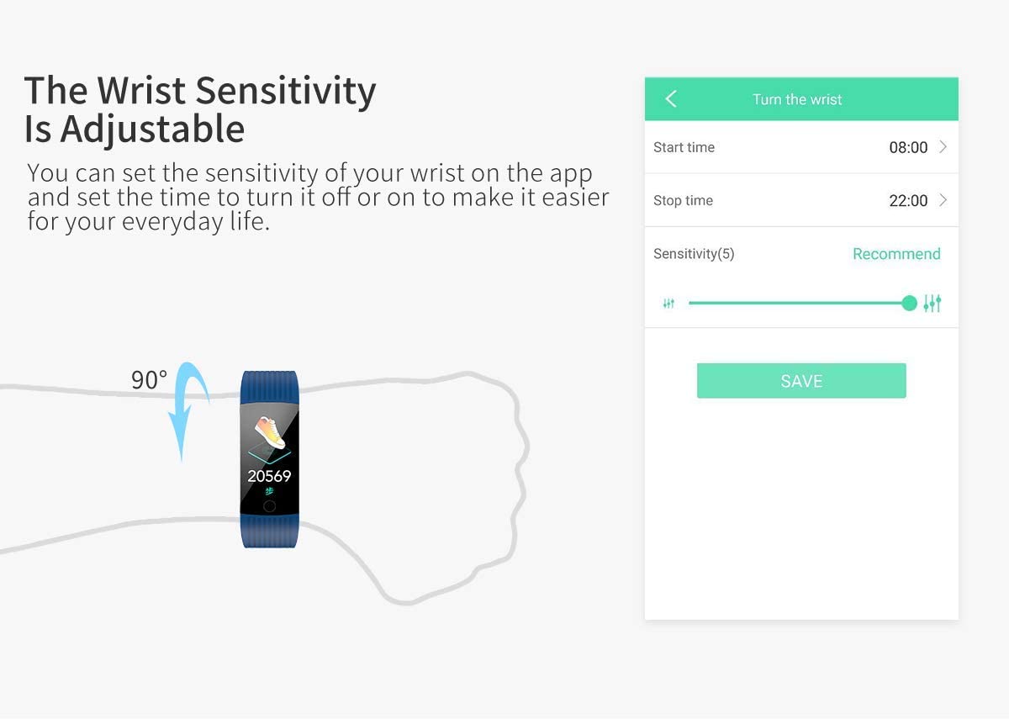The image size is (1009, 719).
Task: Select the Stop time row
Action: (x=801, y=200)
